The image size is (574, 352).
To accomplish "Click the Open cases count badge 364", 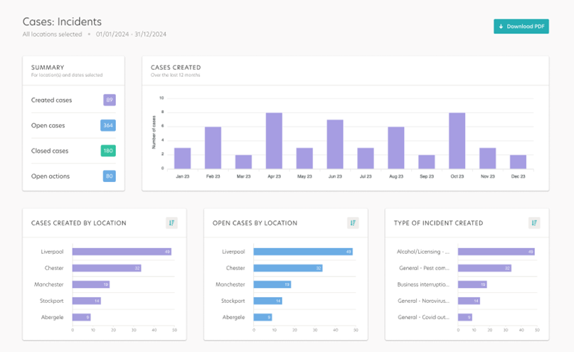I will click(x=108, y=125).
